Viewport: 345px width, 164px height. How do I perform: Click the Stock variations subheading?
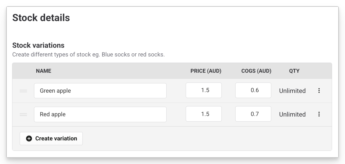[x=38, y=45]
